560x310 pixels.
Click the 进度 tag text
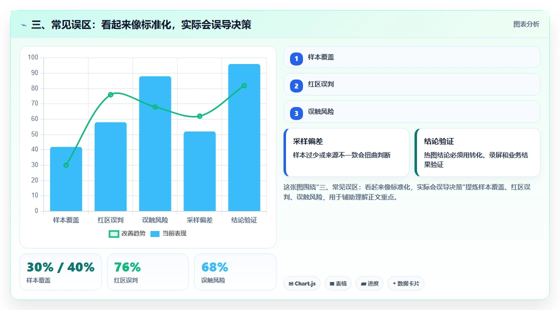coord(373,283)
